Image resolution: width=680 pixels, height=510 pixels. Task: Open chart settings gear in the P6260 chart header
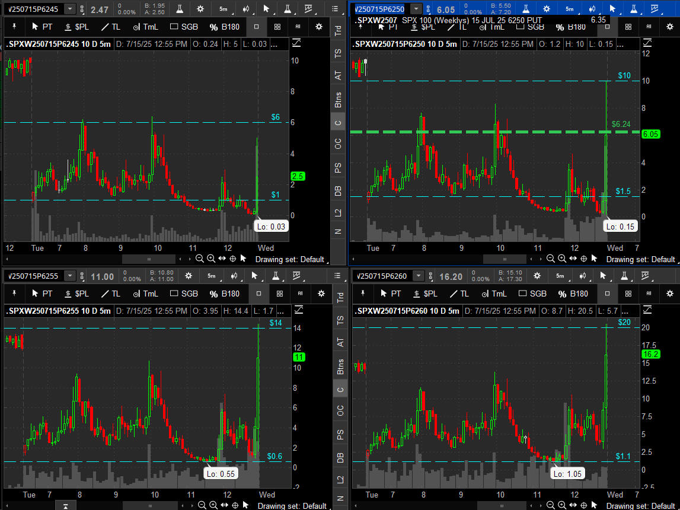click(537, 276)
